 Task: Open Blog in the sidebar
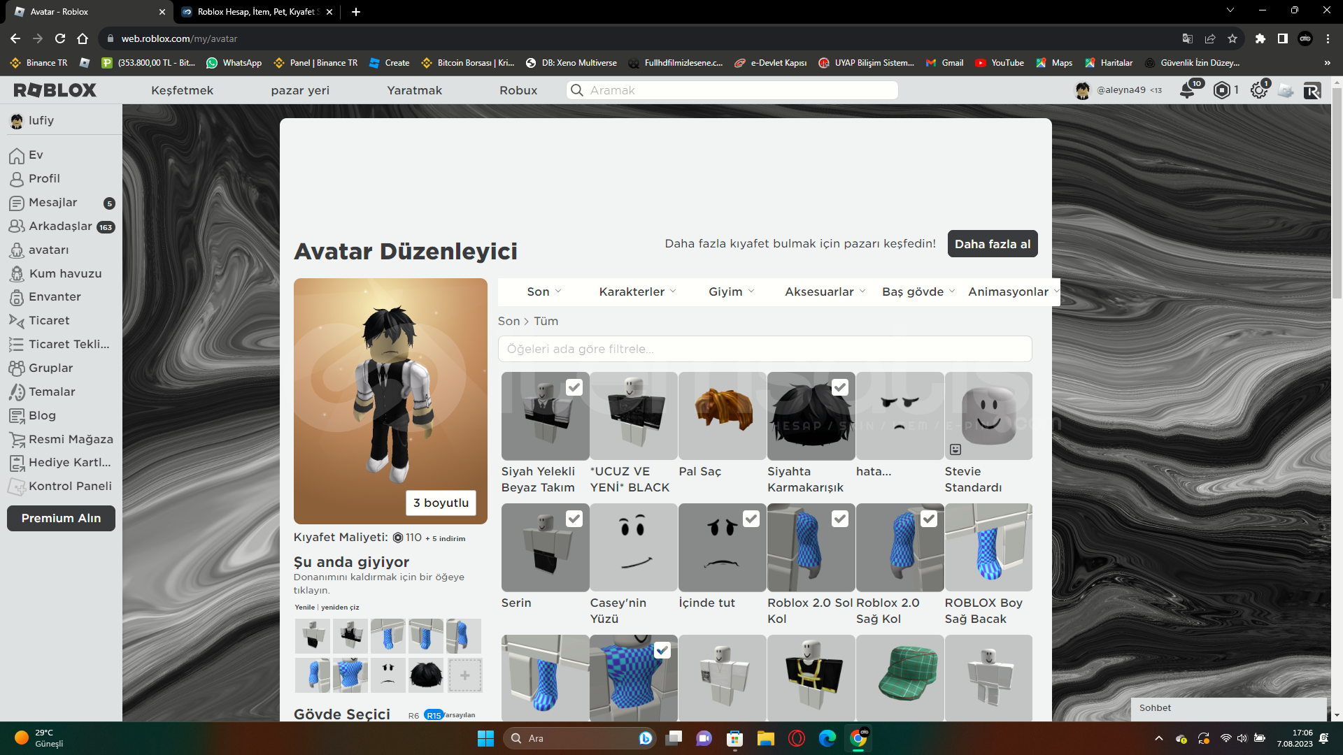pyautogui.click(x=32, y=416)
